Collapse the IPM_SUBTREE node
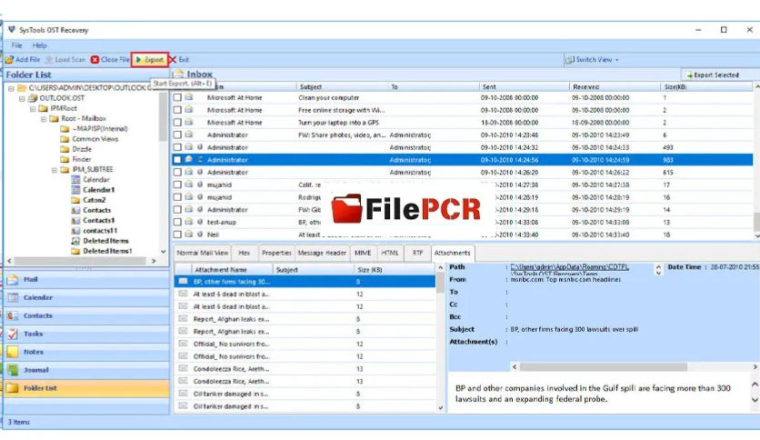 54,170
